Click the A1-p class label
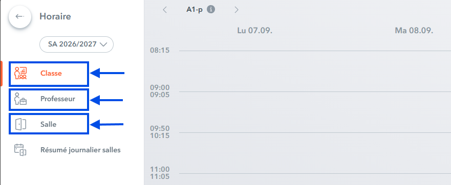The height and width of the screenshot is (185, 451). click(x=195, y=10)
